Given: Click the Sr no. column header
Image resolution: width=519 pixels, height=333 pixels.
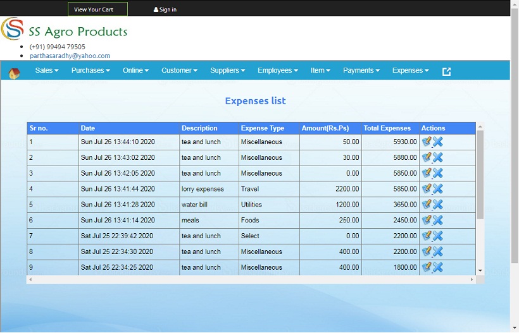Looking at the screenshot, I should click(53, 128).
